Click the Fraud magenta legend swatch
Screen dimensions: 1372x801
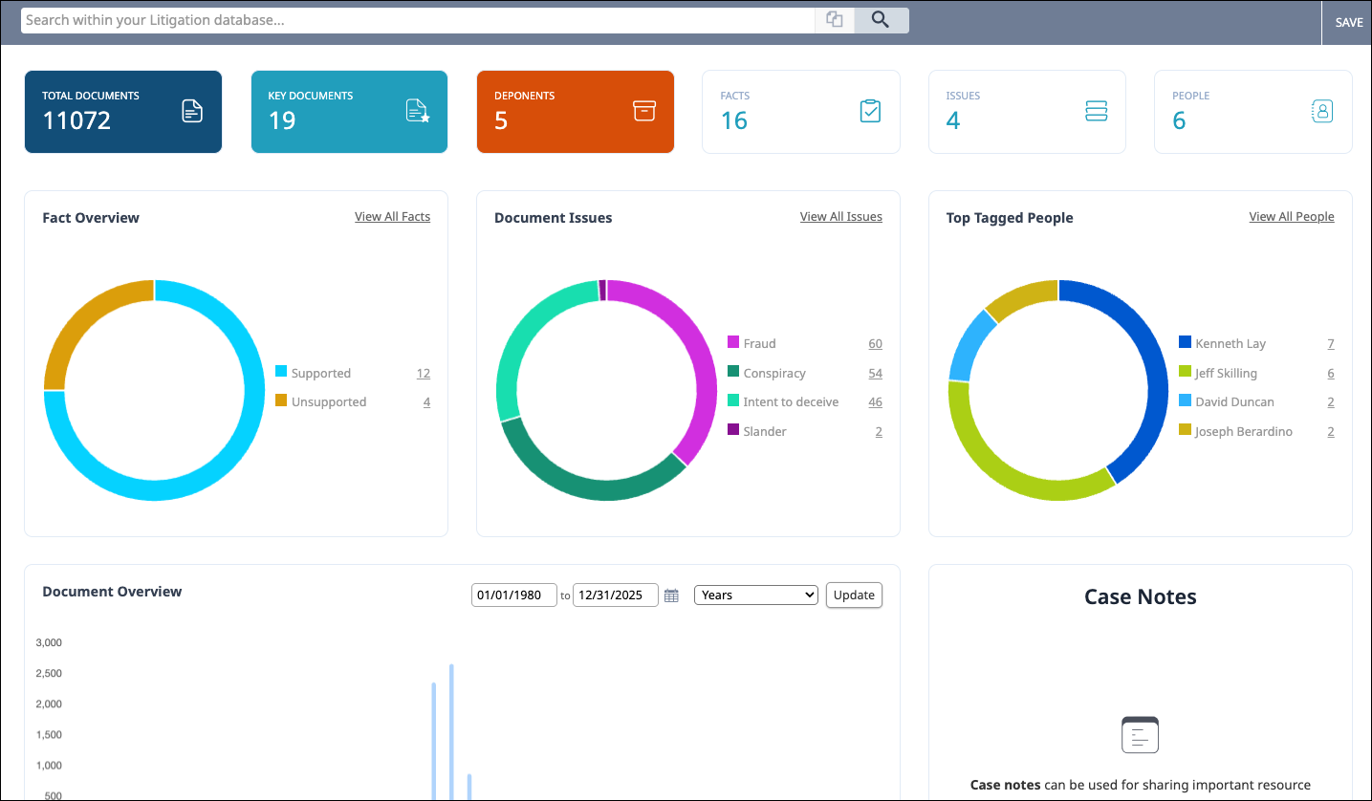pos(733,342)
